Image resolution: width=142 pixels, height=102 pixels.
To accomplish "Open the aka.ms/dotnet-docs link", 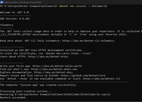I will tap(53, 72).
